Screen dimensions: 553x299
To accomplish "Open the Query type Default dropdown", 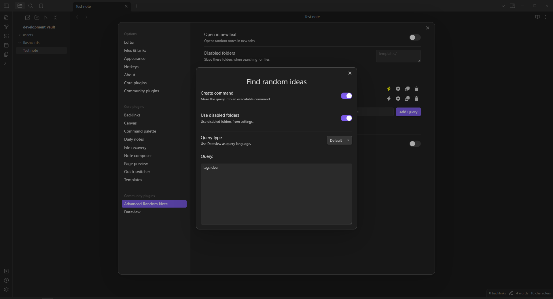I will tap(340, 140).
